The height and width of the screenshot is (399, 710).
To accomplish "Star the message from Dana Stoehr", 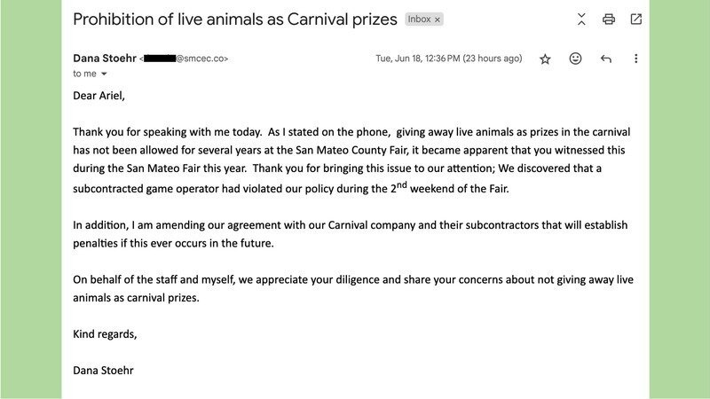I will click(545, 59).
